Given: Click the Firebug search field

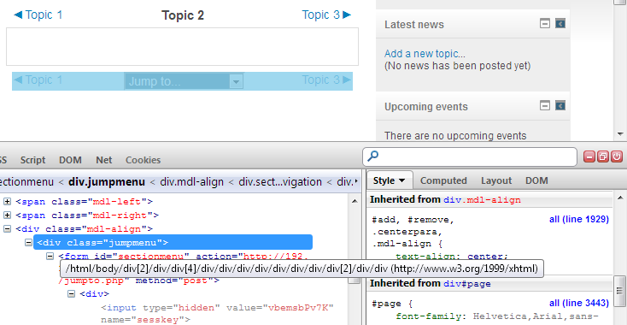Looking at the screenshot, I should [x=470, y=157].
